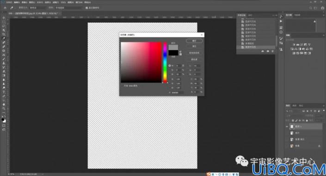The image size is (326, 176).
Task: Open the Info panel icon in the collapsed strip
Action: [281, 32]
